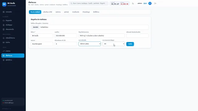Click the hour field containing 6
Screen dimensions: 198x111
click(x=66, y=44)
